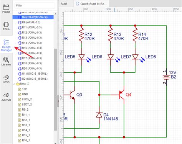This screenshot has width=182, height=144.
Task: Select component U1 (SOIC-8_150MIL) in the list
Action: [33, 74]
